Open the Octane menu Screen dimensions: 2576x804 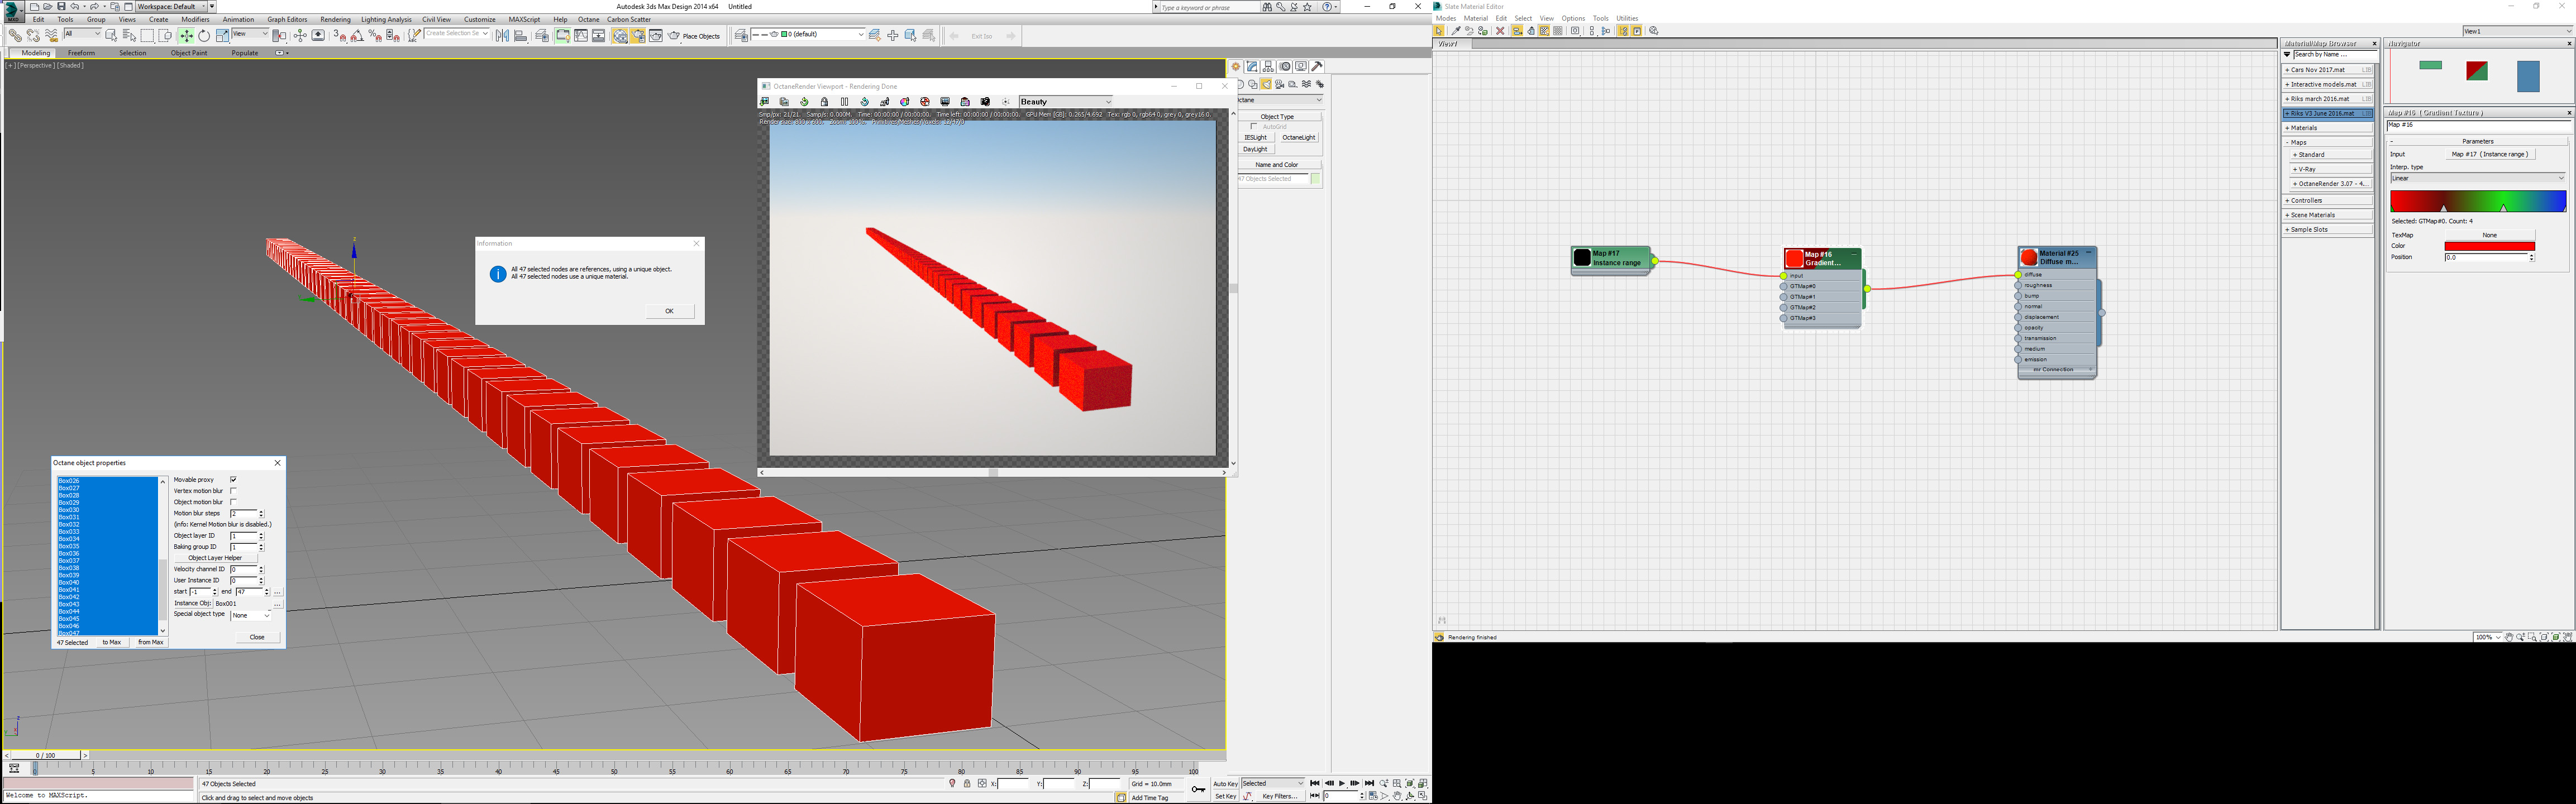tap(588, 19)
